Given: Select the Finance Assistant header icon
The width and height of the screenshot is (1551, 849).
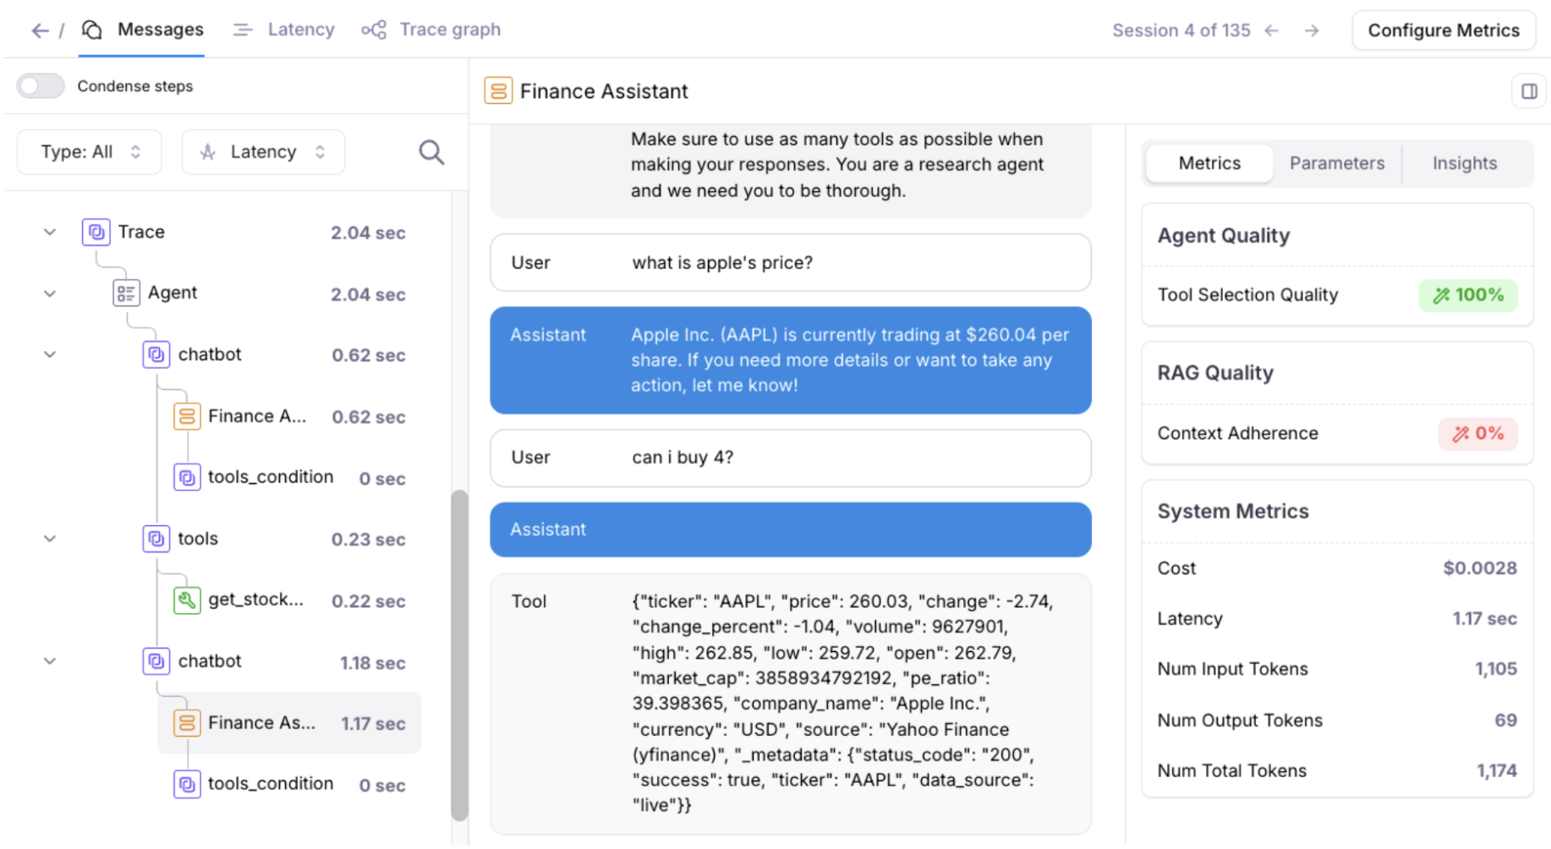Looking at the screenshot, I should (x=499, y=90).
